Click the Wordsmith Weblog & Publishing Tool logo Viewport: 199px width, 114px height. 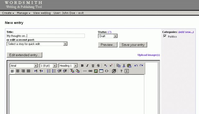coord(24,5)
